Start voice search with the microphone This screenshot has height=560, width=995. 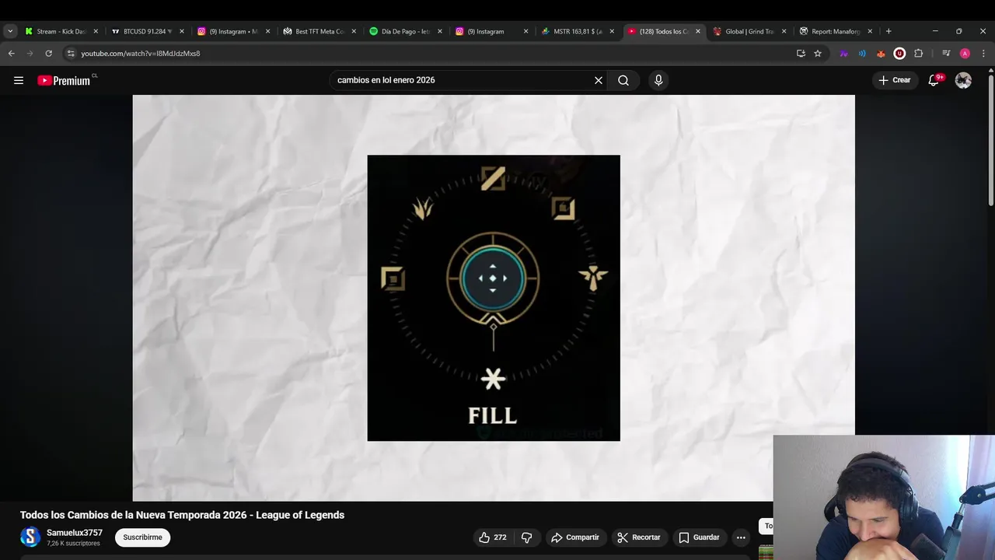pos(658,80)
